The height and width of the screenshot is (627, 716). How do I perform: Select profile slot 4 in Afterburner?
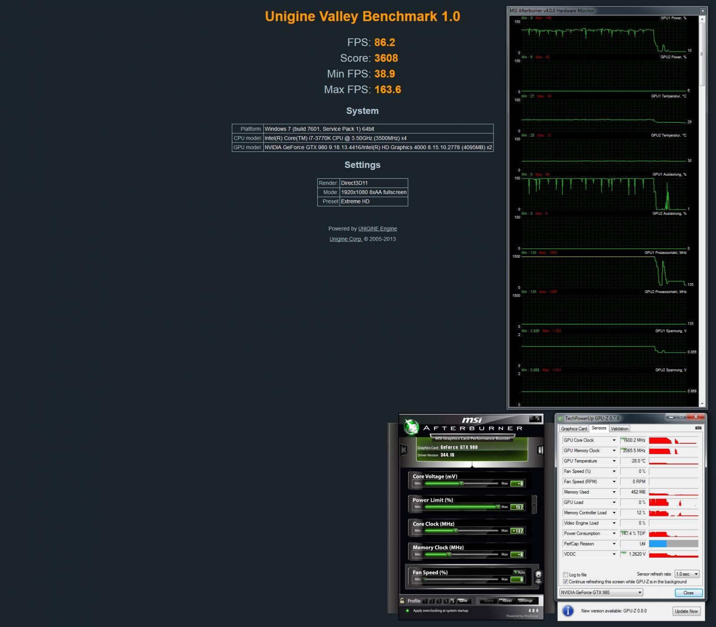[446, 601]
